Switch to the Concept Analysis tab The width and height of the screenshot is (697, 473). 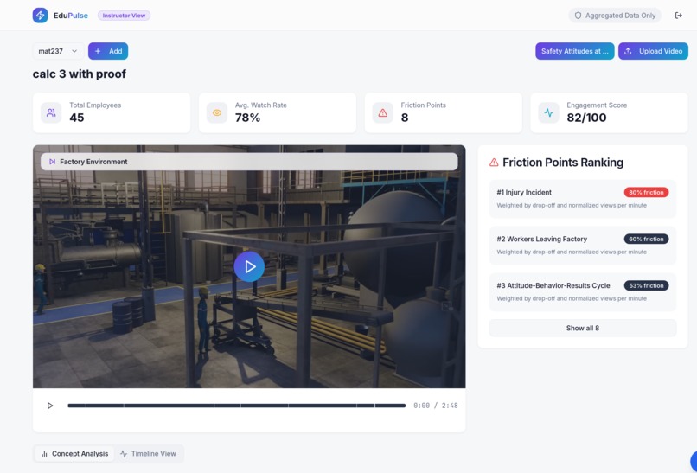(74, 454)
